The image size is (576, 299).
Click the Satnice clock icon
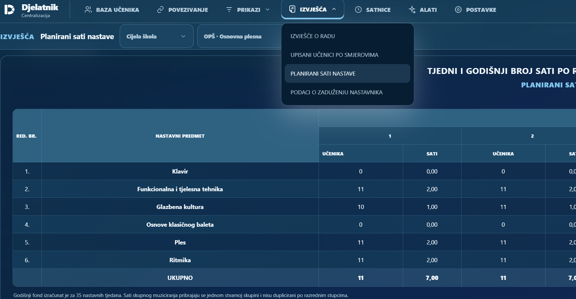[358, 10]
